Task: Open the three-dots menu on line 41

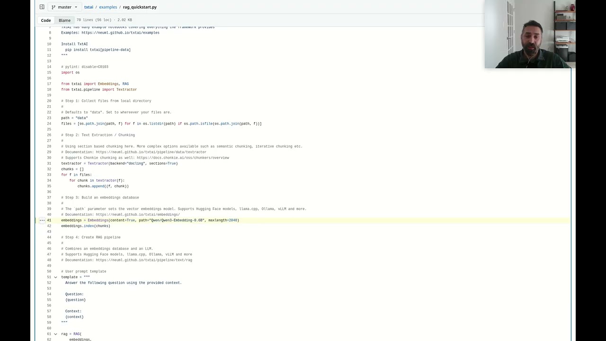Action: coord(42,220)
